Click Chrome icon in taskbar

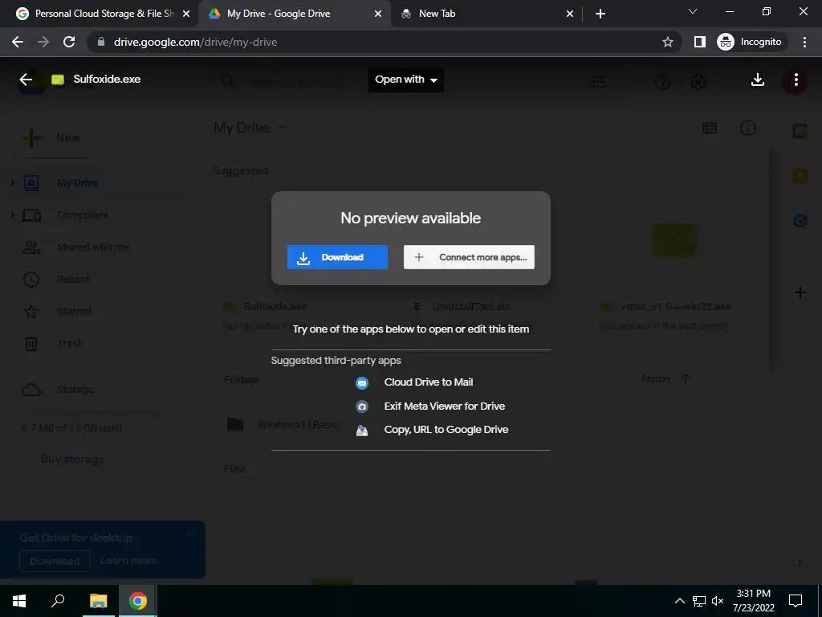138,601
